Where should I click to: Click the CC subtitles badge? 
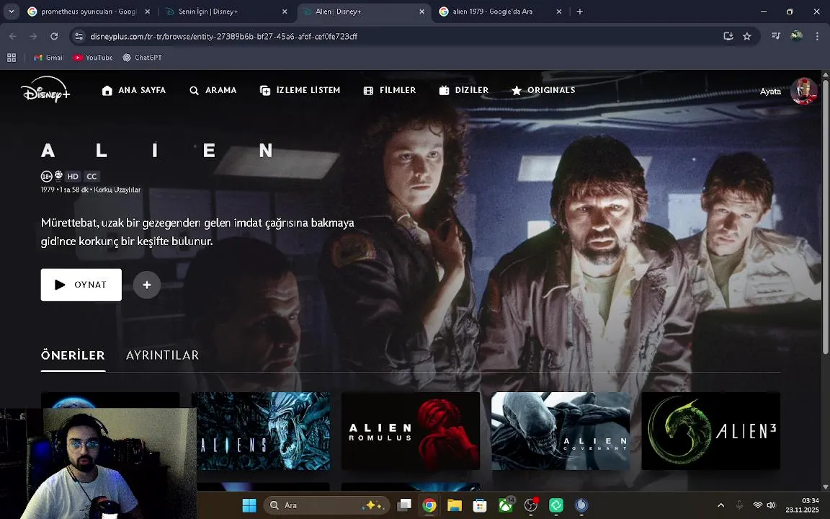(x=92, y=177)
